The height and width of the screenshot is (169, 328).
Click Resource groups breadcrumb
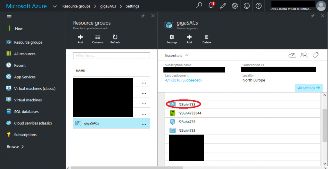(76, 6)
